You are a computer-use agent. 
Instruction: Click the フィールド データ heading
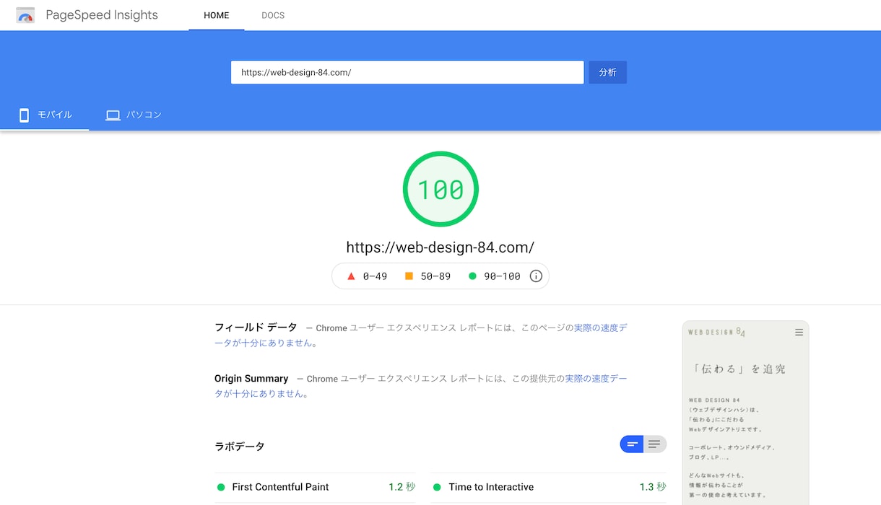[256, 328]
